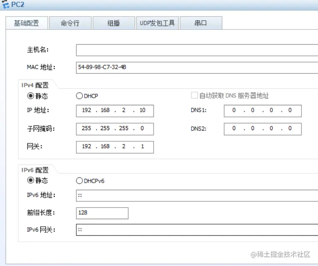Click the 前缀长度 field showing 128
The height and width of the screenshot is (266, 318).
102,213
